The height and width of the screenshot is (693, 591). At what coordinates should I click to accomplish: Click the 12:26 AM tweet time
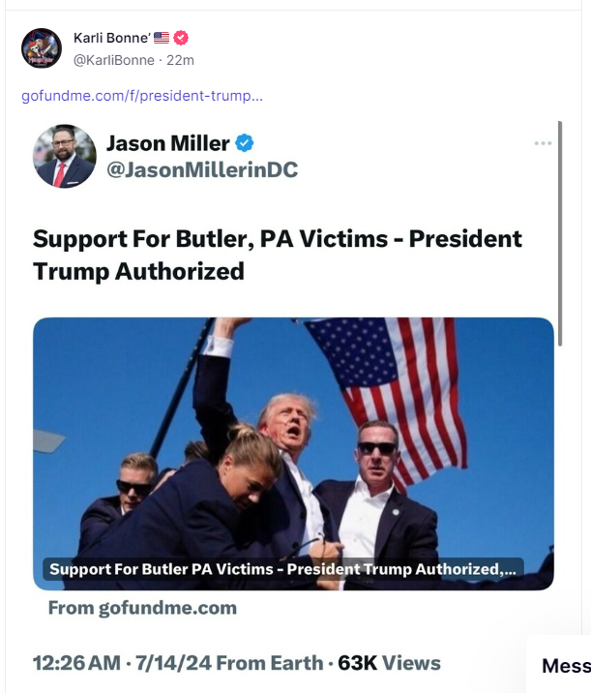click(x=76, y=663)
